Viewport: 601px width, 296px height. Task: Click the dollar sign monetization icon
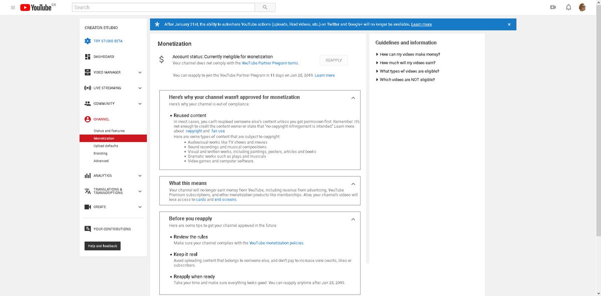pyautogui.click(x=161, y=59)
